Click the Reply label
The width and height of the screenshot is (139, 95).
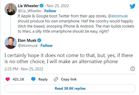(x=43, y=79)
